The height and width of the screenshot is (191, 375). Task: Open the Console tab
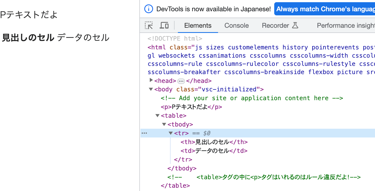[x=237, y=26]
